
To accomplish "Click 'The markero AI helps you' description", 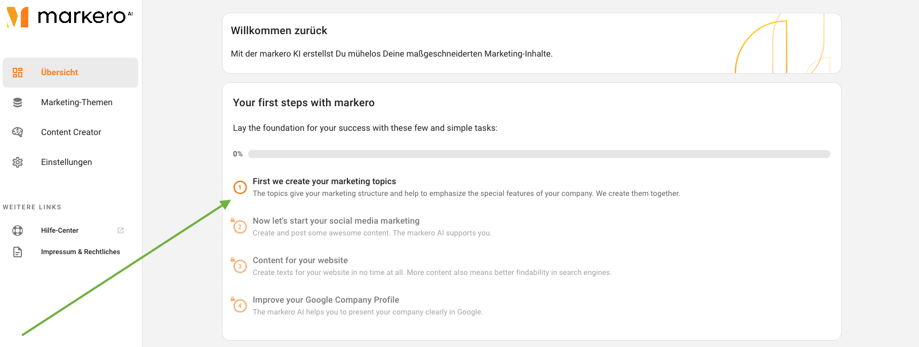I will pyautogui.click(x=368, y=312).
